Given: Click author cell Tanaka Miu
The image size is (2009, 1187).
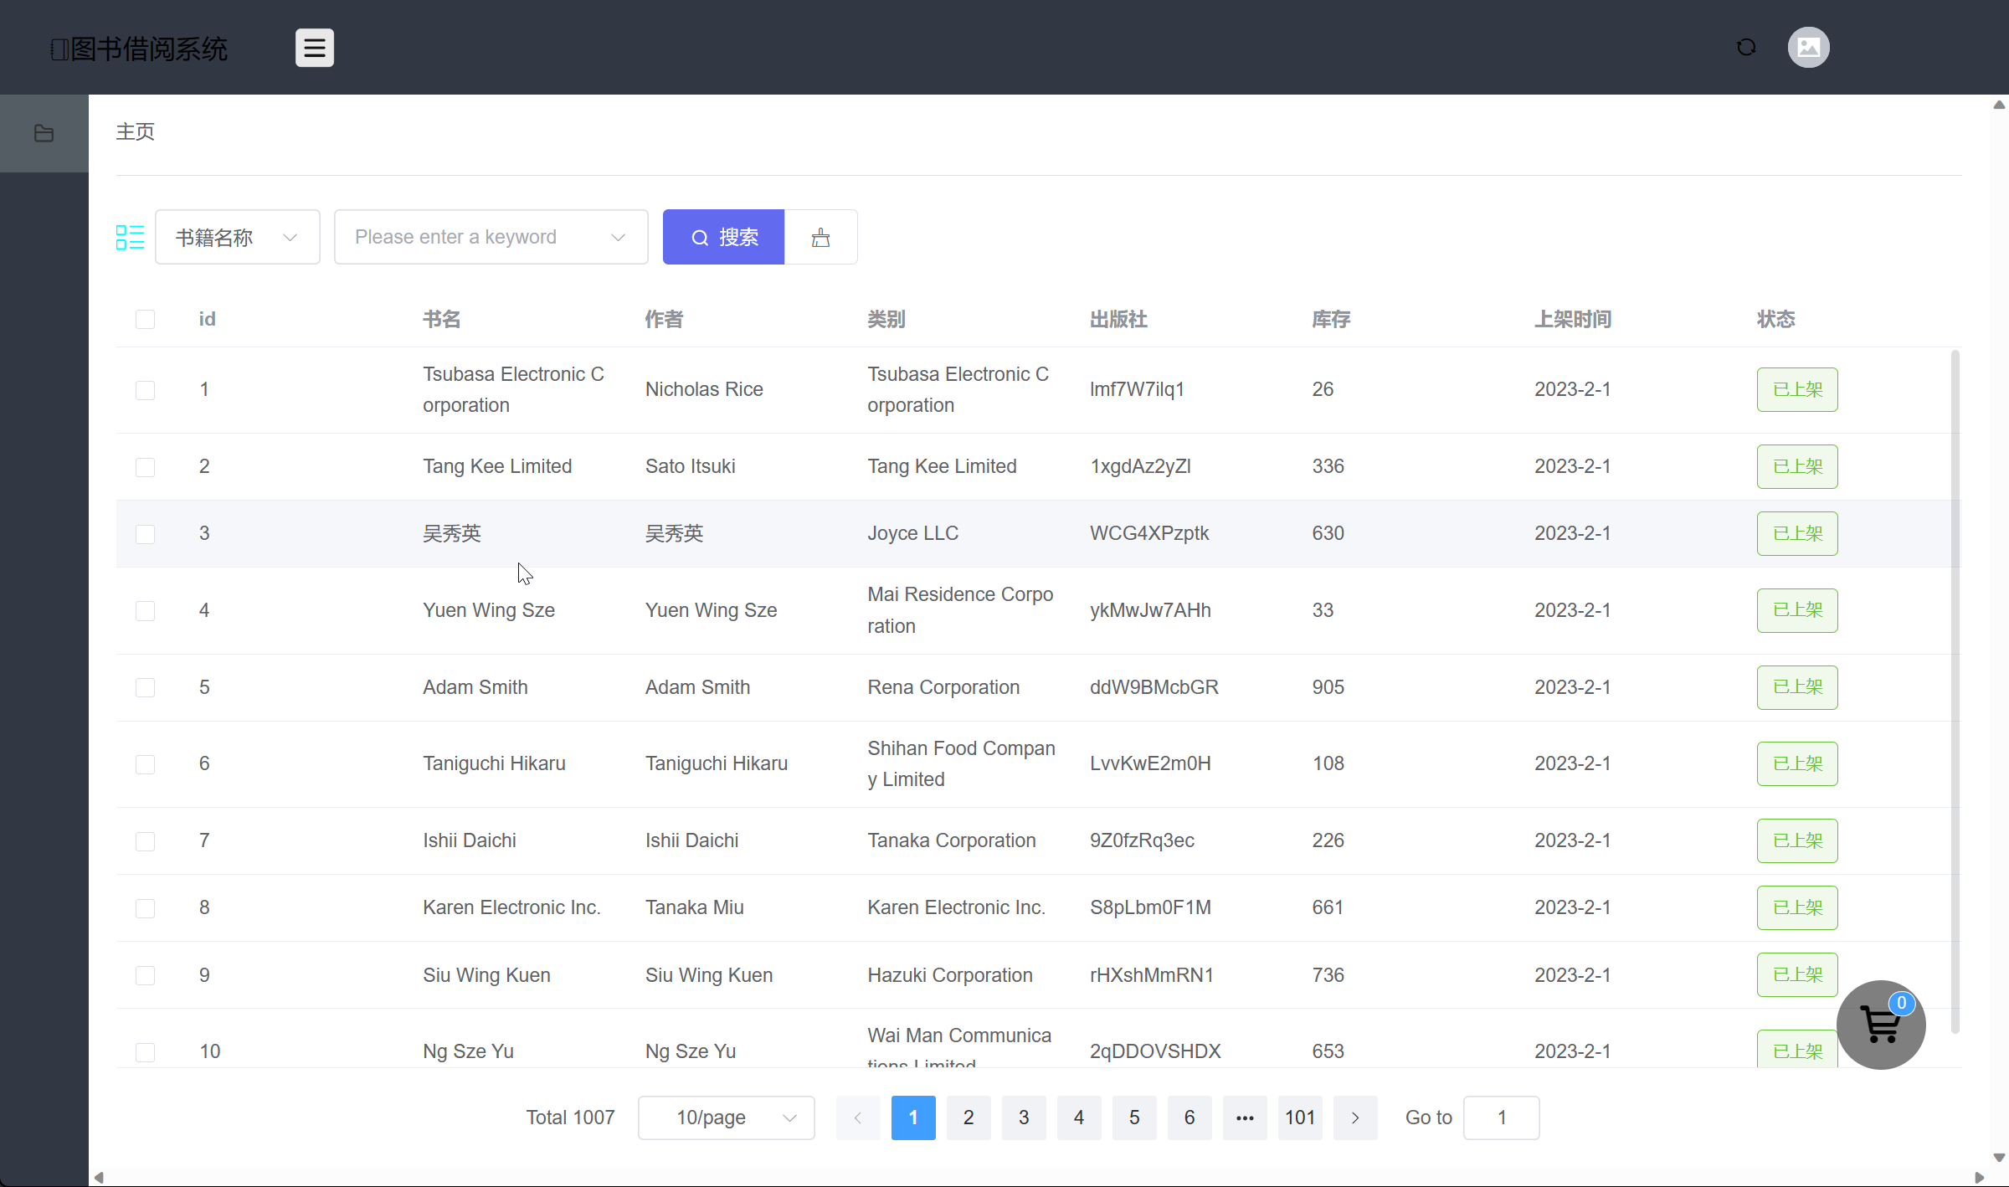Looking at the screenshot, I should coord(695,907).
